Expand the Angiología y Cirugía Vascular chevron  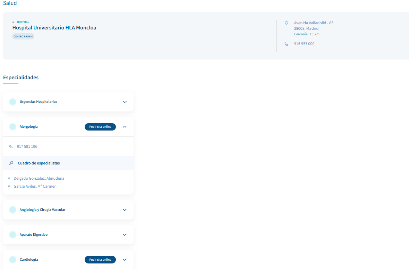coord(125,210)
